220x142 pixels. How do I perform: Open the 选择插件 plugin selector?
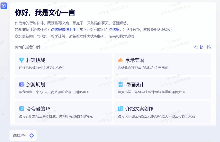[23, 135]
